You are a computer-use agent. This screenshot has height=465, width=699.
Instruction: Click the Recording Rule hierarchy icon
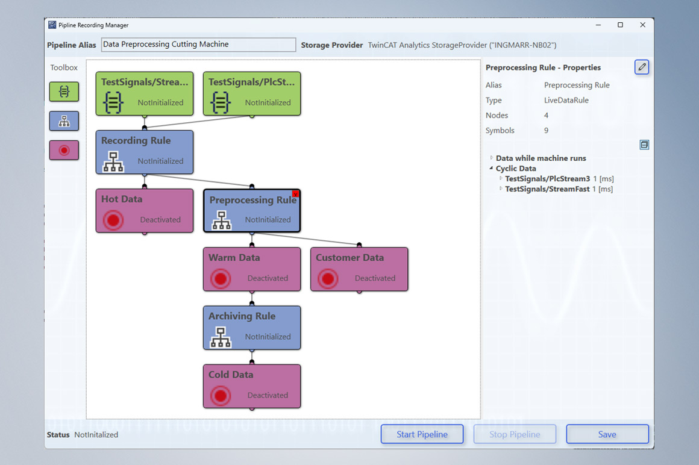(113, 161)
